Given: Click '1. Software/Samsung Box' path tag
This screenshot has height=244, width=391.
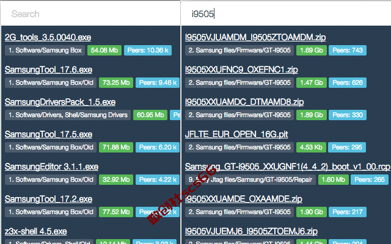Looking at the screenshot, I should point(45,50).
